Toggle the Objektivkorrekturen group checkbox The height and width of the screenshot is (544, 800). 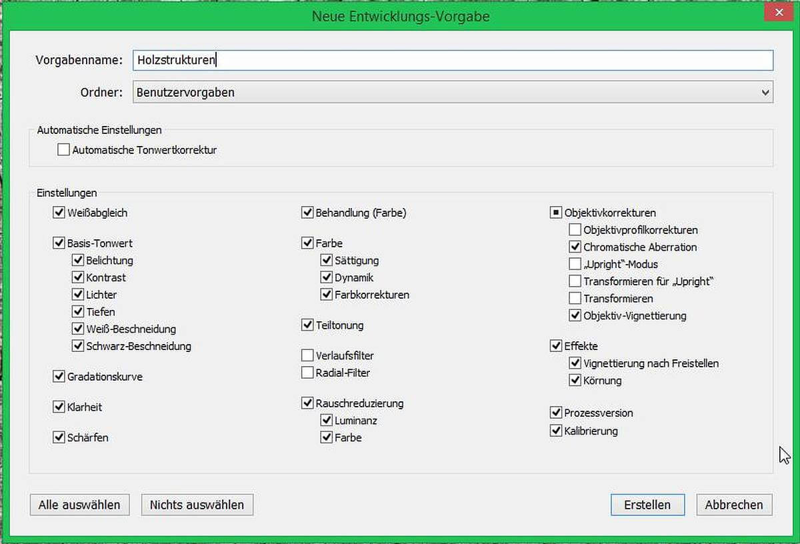556,213
